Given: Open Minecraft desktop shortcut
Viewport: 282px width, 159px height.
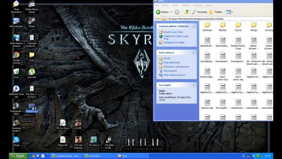Looking at the screenshot, I should click(x=63, y=141).
